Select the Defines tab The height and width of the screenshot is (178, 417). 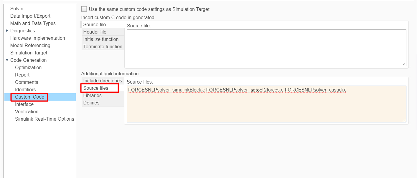91,103
